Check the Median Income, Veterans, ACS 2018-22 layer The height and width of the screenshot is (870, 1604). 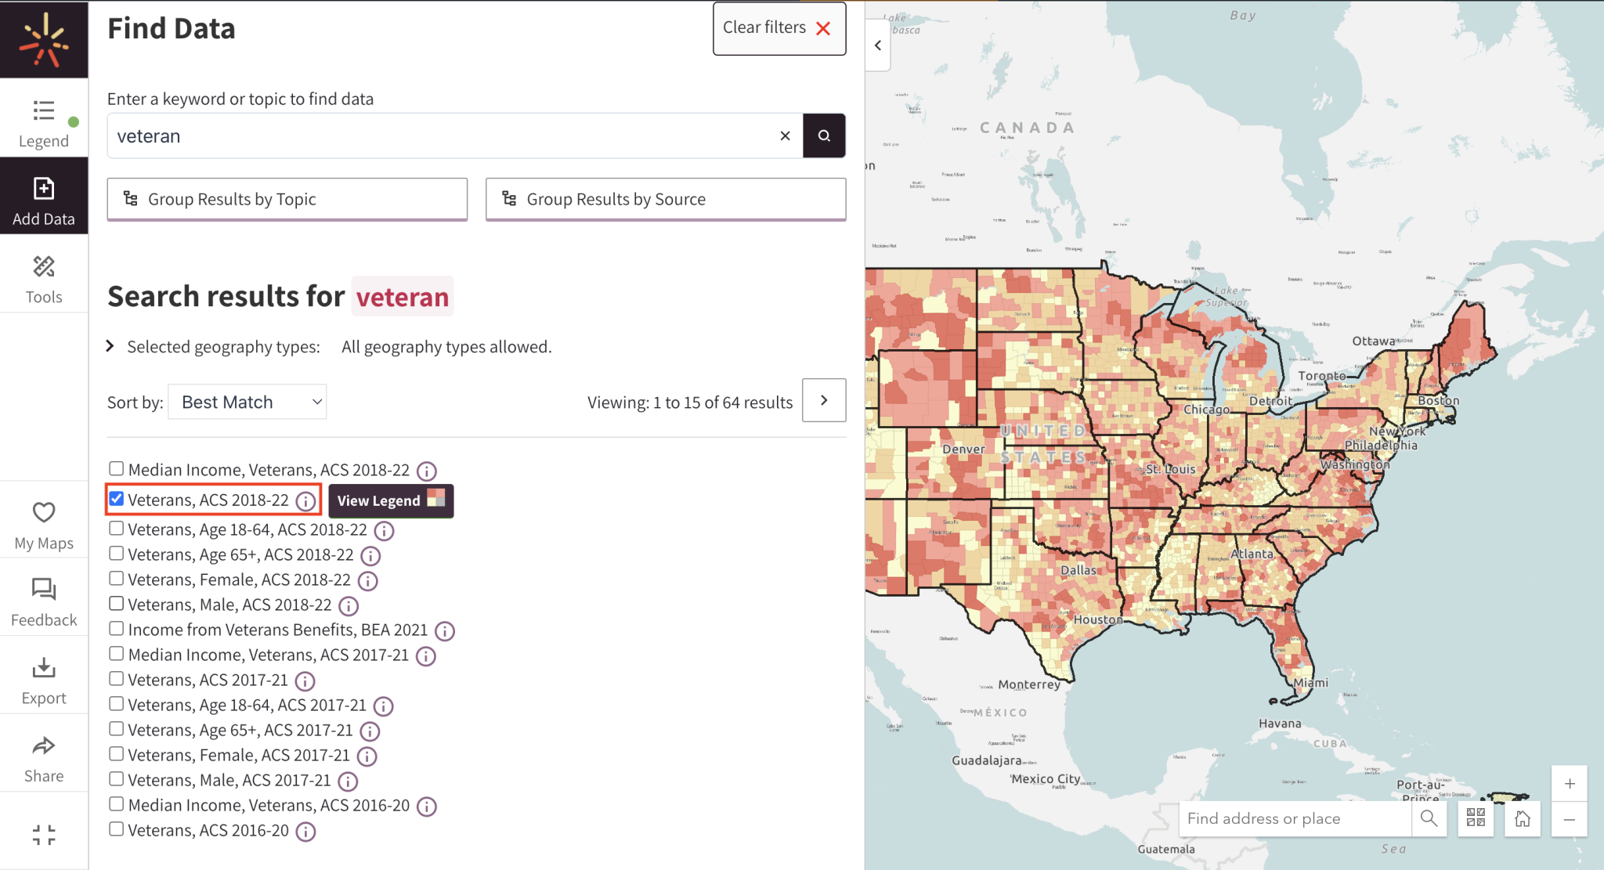[x=116, y=468]
